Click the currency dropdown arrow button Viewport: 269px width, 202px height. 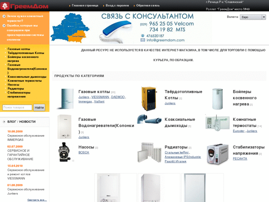click(x=264, y=17)
